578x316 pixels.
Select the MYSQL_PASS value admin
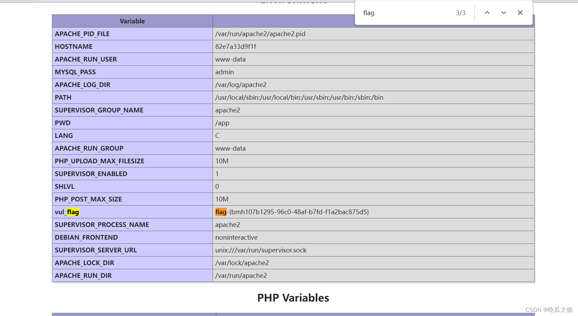point(225,72)
